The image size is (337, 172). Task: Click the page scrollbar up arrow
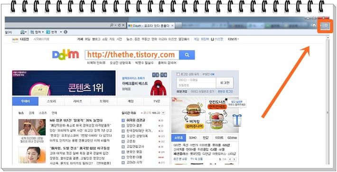pos(328,38)
